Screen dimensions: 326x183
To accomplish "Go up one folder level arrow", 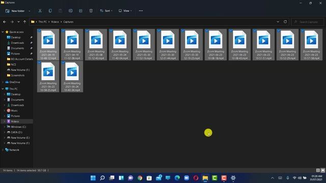I will [x=25, y=22].
